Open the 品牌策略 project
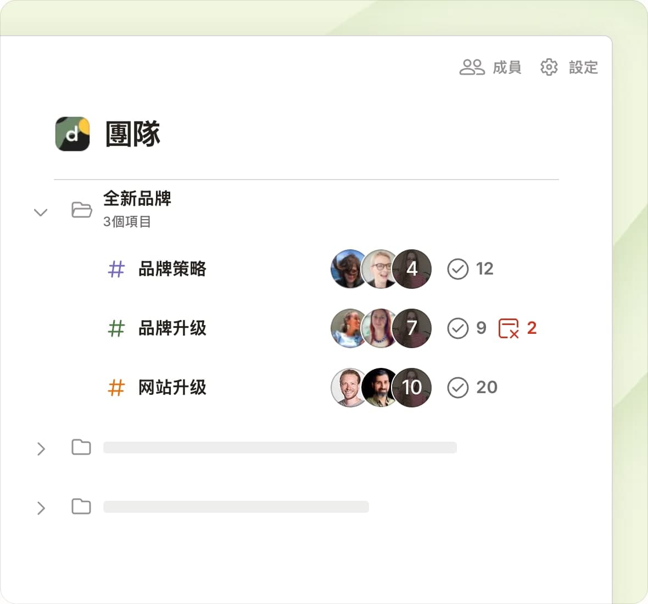This screenshot has height=604, width=648. (x=172, y=269)
